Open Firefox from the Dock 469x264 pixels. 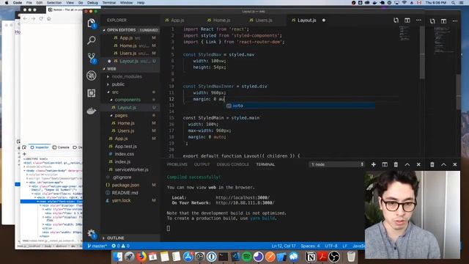point(141,257)
